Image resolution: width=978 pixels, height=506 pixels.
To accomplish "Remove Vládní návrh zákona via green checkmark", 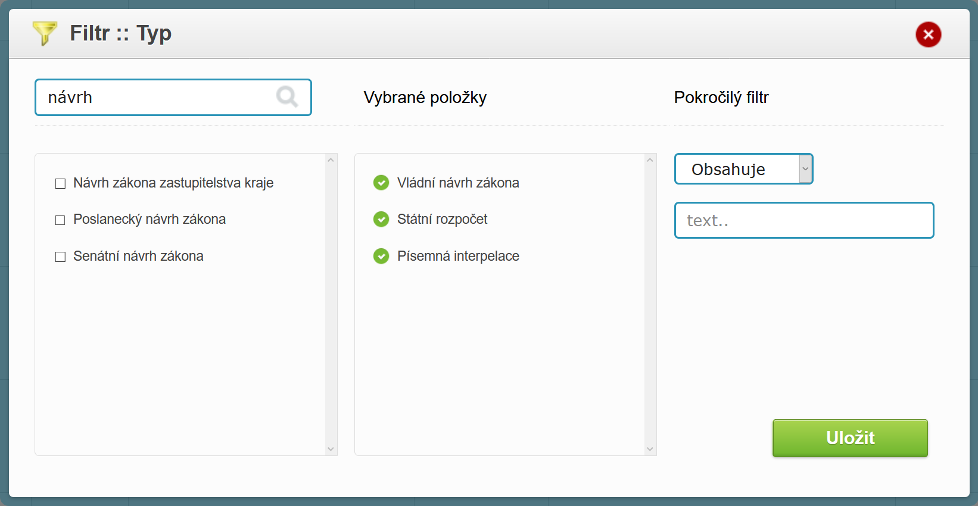I will pos(381,183).
